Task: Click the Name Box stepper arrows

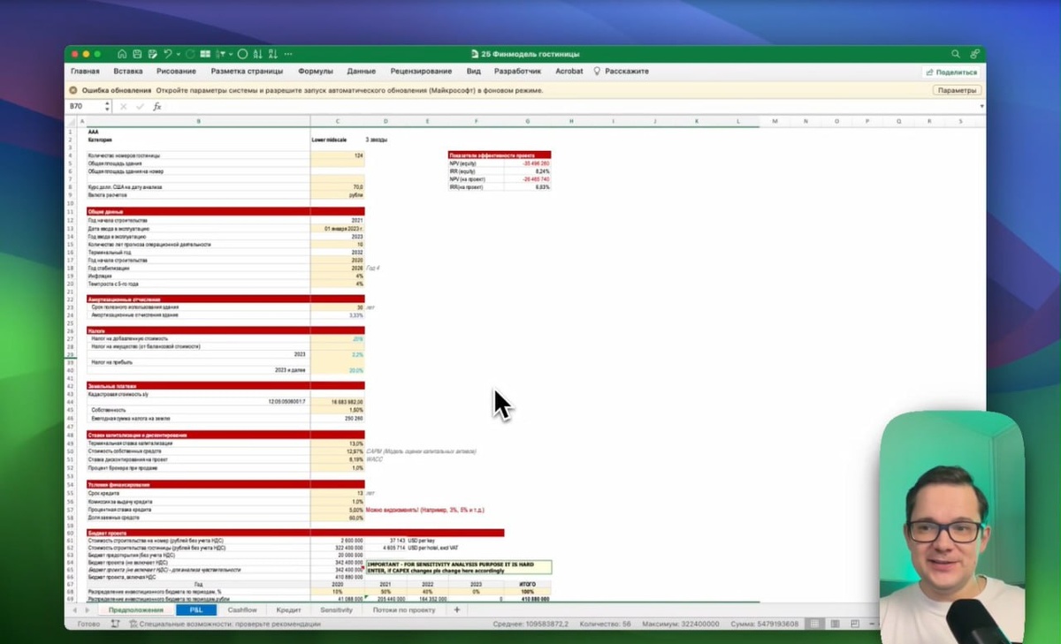Action: 107,106
